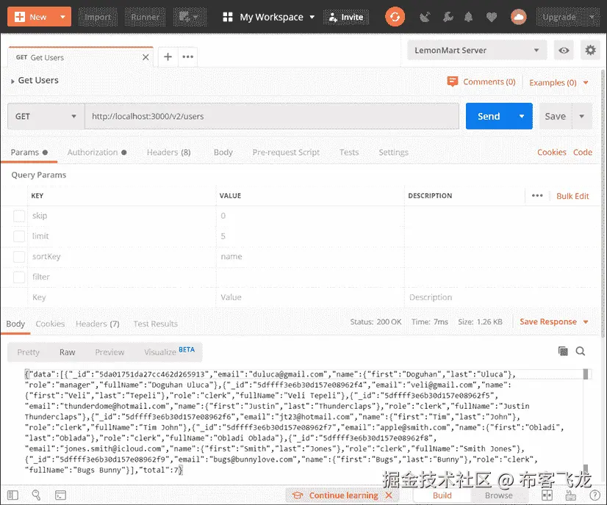Image resolution: width=607 pixels, height=505 pixels.
Task: Open the Bulk Edit link
Action: point(572,196)
